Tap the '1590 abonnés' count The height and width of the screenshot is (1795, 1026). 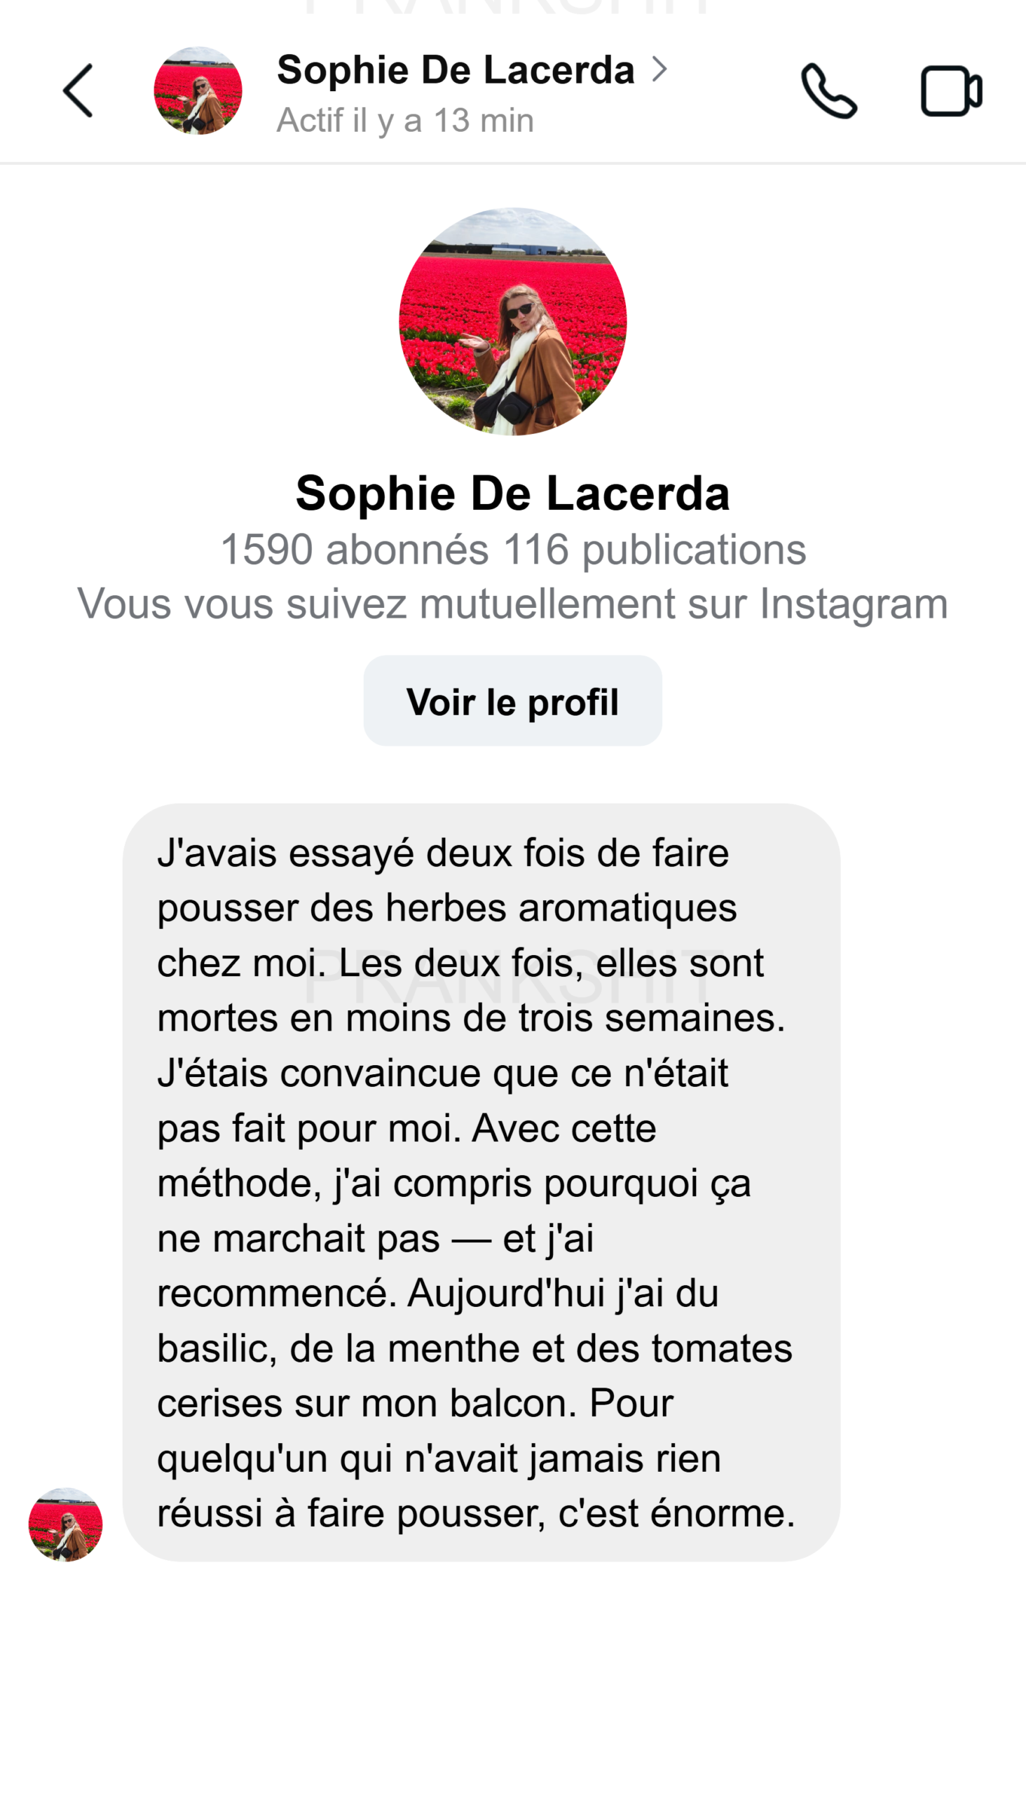pos(355,550)
